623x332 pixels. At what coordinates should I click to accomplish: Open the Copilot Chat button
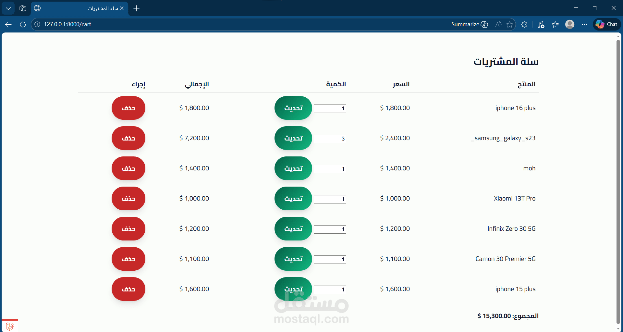(x=607, y=24)
